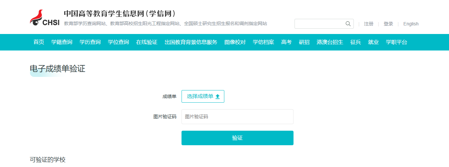Click the green 验证 button
The width and height of the screenshot is (449, 167).
[237, 138]
